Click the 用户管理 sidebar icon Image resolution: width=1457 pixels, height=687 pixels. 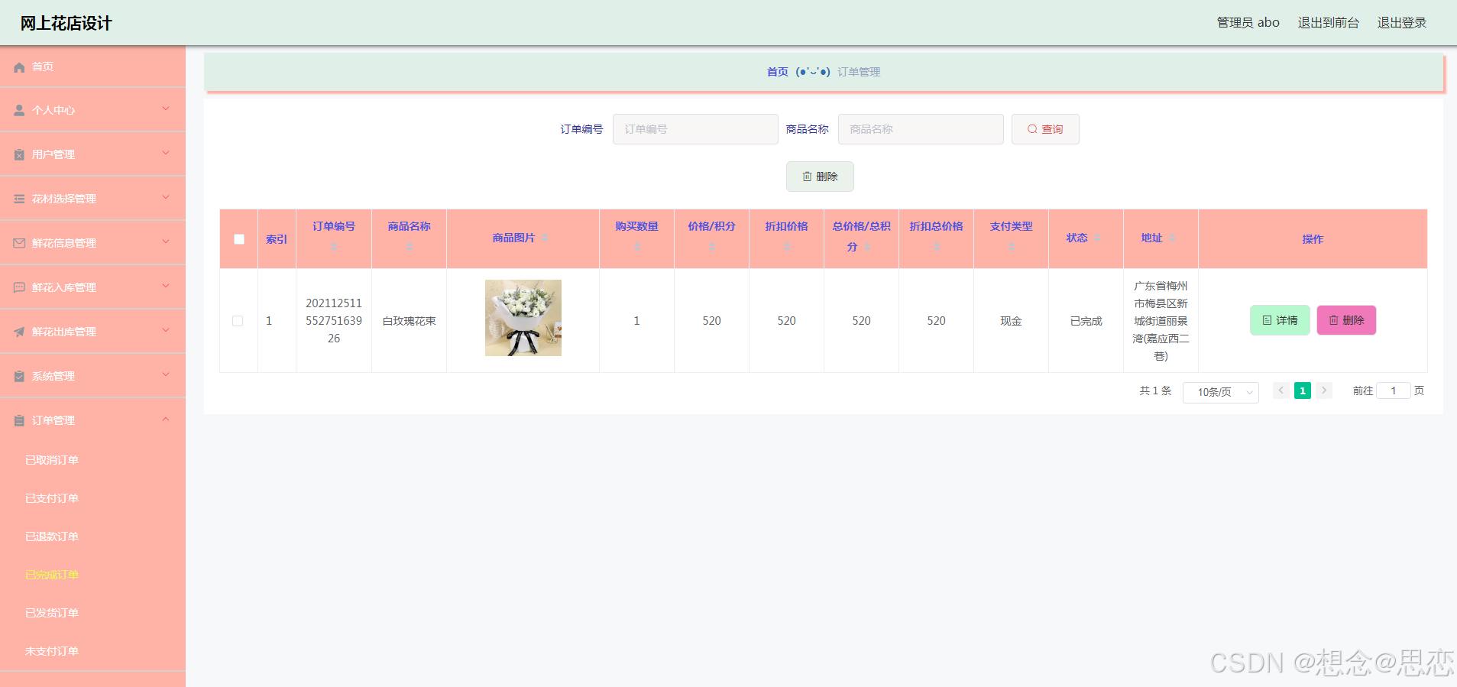(x=20, y=155)
